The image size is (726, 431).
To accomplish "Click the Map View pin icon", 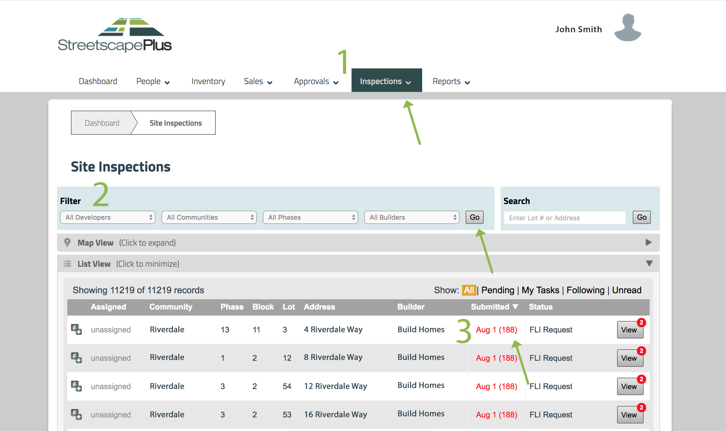I will click(x=67, y=243).
